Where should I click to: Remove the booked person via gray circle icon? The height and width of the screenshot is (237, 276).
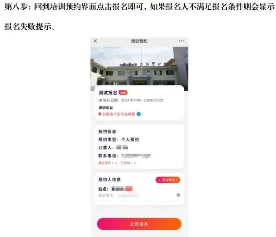click(178, 195)
